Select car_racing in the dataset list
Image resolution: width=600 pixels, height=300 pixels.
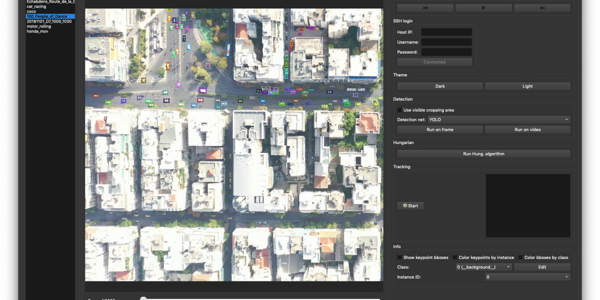[x=36, y=6]
